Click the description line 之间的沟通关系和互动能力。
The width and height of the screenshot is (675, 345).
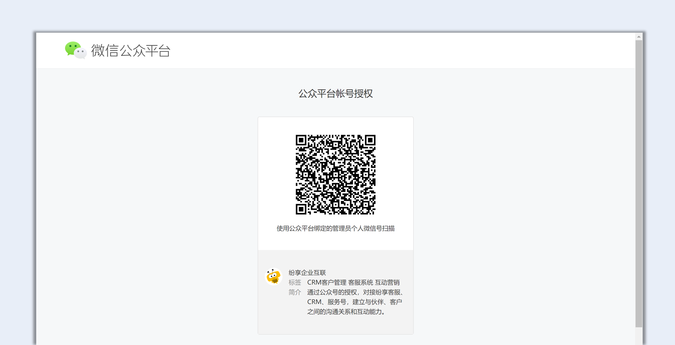pyautogui.click(x=347, y=312)
